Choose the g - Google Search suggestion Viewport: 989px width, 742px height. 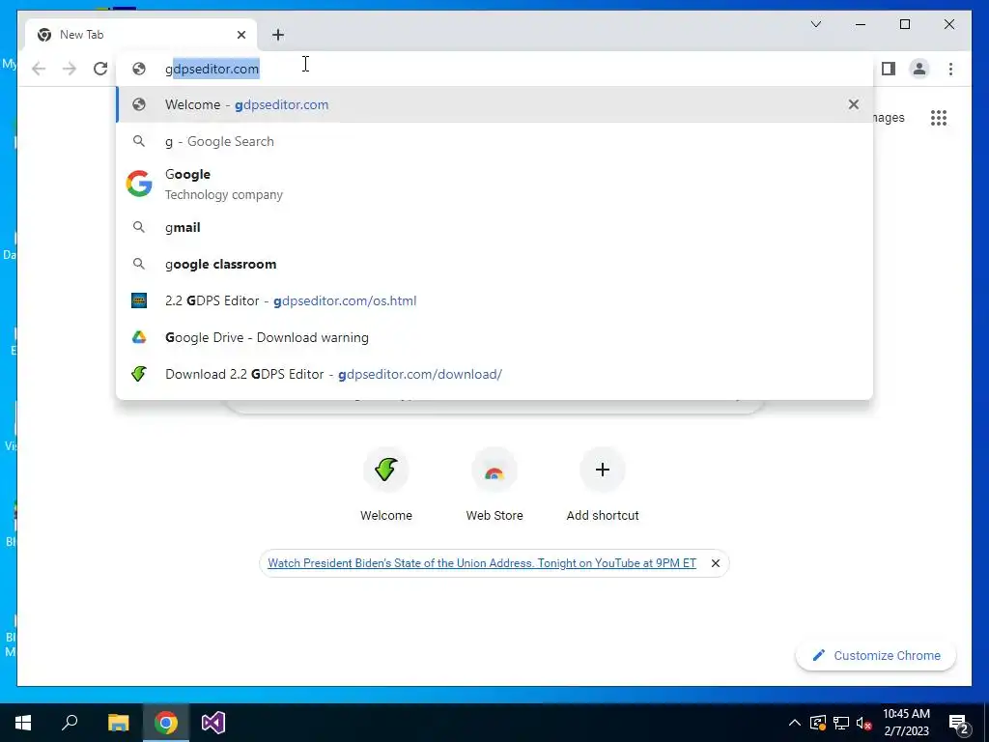pos(494,141)
